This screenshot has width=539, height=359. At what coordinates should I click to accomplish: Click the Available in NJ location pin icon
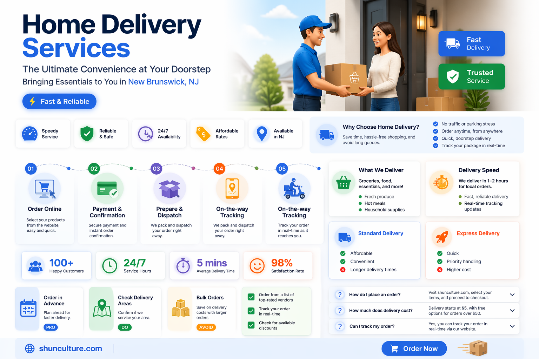tap(262, 134)
